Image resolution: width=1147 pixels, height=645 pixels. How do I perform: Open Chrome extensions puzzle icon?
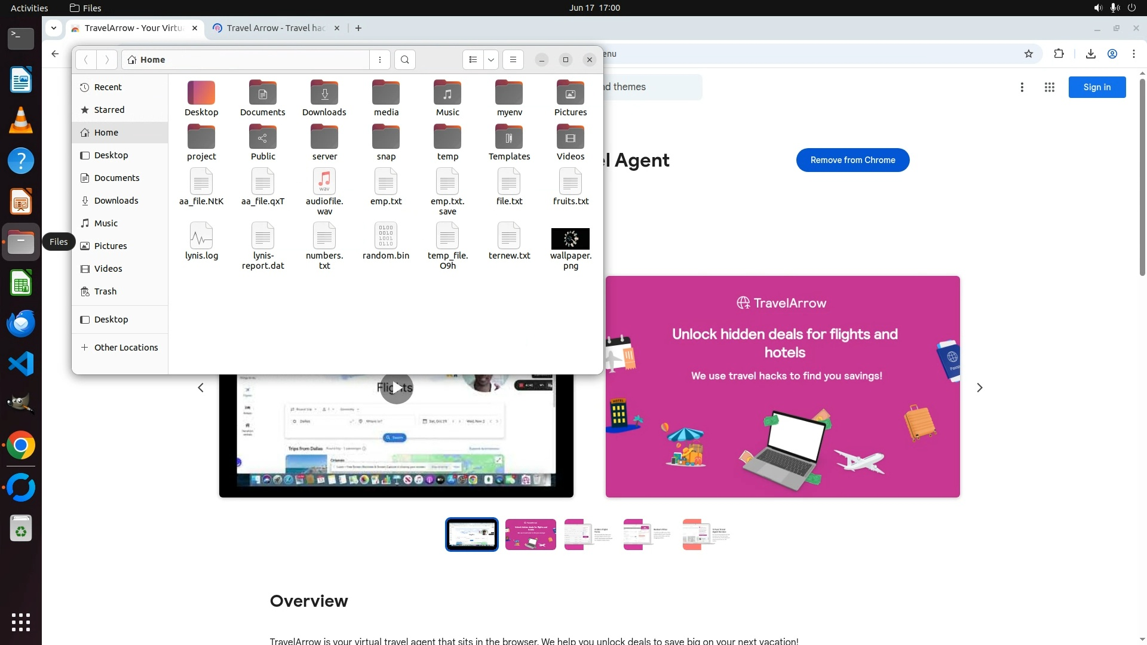point(1059,54)
